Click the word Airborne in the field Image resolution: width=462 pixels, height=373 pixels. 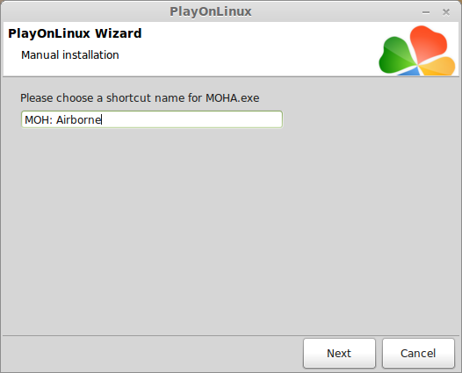[79, 120]
